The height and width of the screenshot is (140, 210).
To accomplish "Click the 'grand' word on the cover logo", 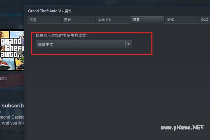I will 11,41.
